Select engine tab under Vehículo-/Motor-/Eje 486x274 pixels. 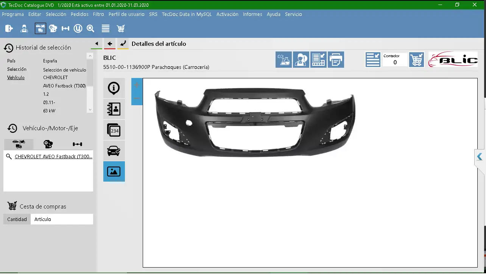point(48,144)
